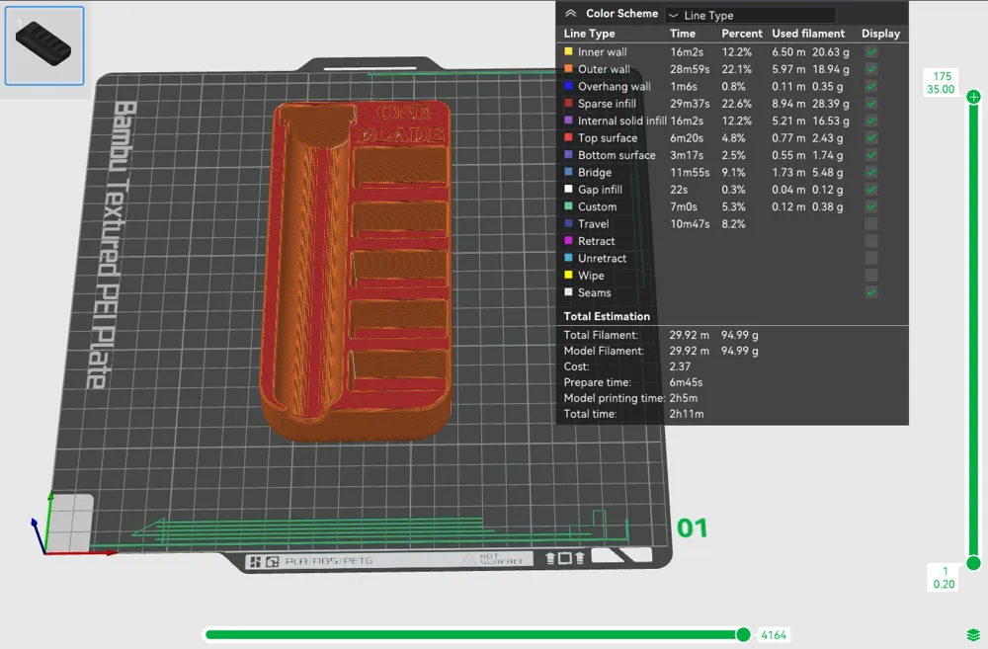Toggle Bridge display checkbox
Image resolution: width=988 pixels, height=649 pixels.
[870, 172]
